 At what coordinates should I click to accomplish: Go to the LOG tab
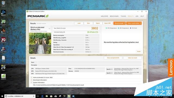pyautogui.click(x=137, y=16)
